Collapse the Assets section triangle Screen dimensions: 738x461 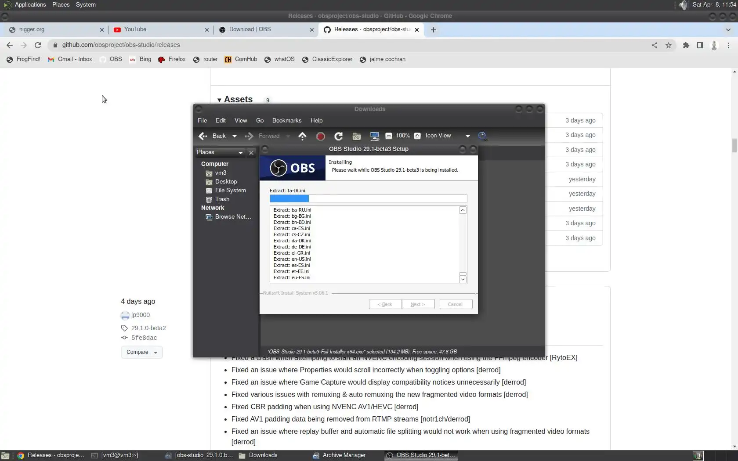[219, 100]
